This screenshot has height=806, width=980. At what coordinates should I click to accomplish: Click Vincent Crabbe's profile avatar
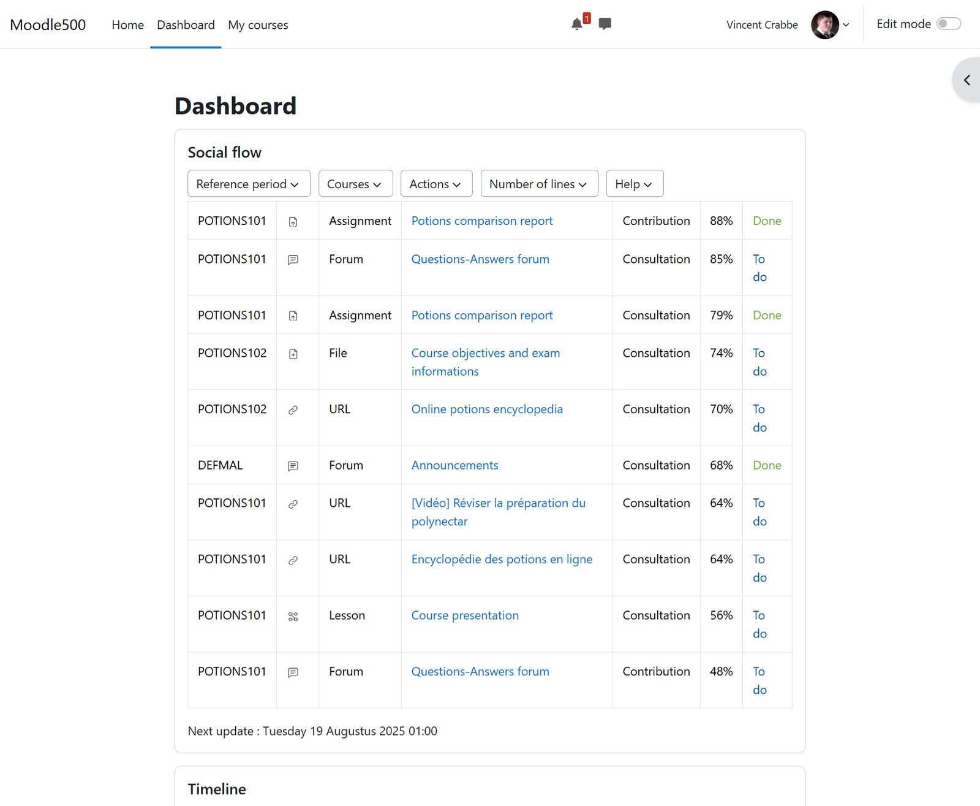(825, 25)
